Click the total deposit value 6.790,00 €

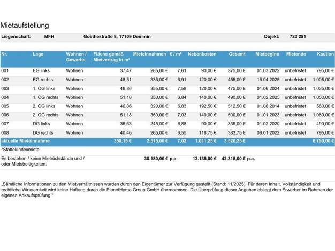(x=323, y=141)
